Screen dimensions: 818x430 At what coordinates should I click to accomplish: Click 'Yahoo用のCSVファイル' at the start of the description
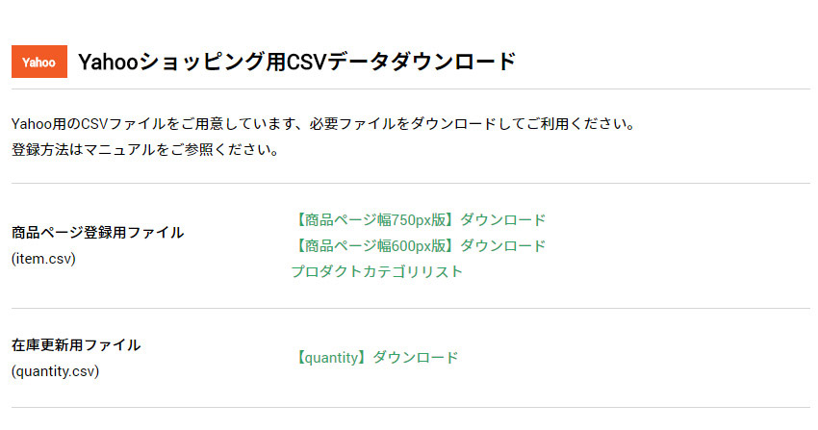click(x=89, y=124)
